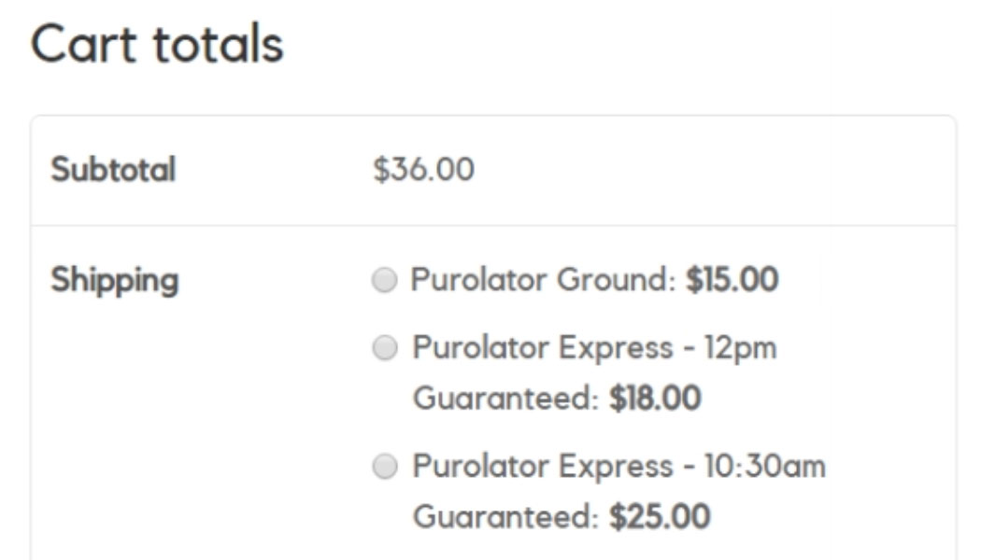The width and height of the screenshot is (981, 560).
Task: Click the Cart totals heading
Action: 159,44
